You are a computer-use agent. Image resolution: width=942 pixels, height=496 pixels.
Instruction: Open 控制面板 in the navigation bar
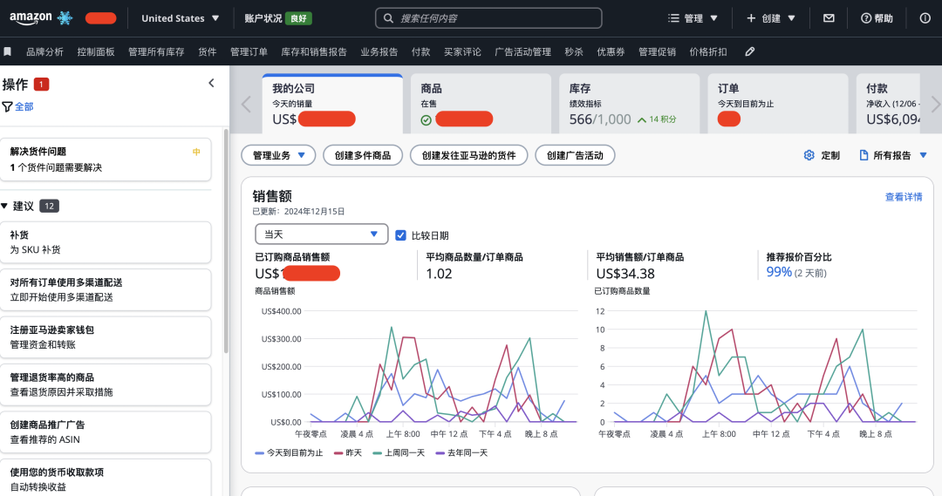(96, 52)
